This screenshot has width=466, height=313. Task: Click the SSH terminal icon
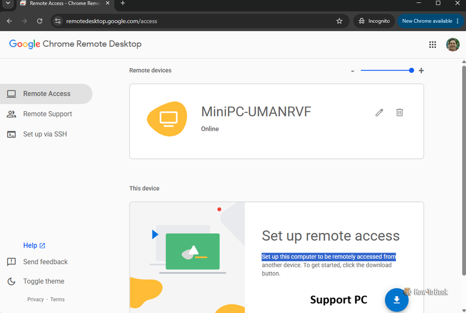click(11, 134)
